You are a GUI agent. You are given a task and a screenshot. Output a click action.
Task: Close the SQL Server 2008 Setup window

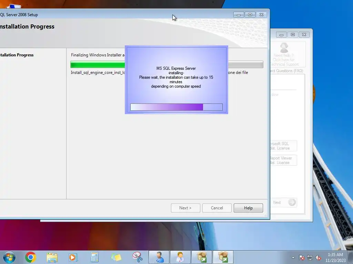(261, 15)
